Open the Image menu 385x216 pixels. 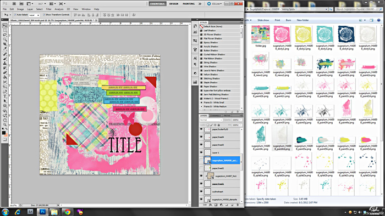pos(20,9)
